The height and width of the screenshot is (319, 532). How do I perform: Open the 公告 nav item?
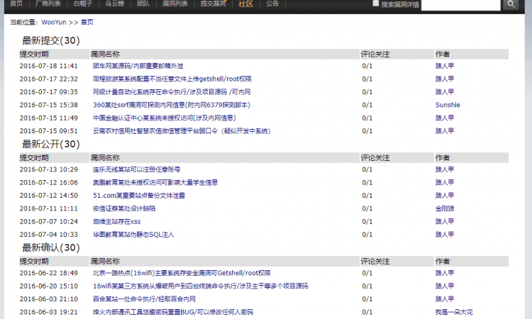coord(272,4)
